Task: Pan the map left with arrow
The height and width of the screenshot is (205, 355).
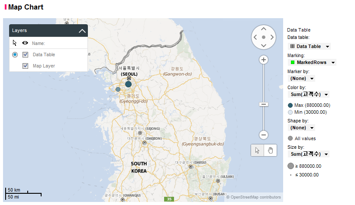Action: (255, 37)
